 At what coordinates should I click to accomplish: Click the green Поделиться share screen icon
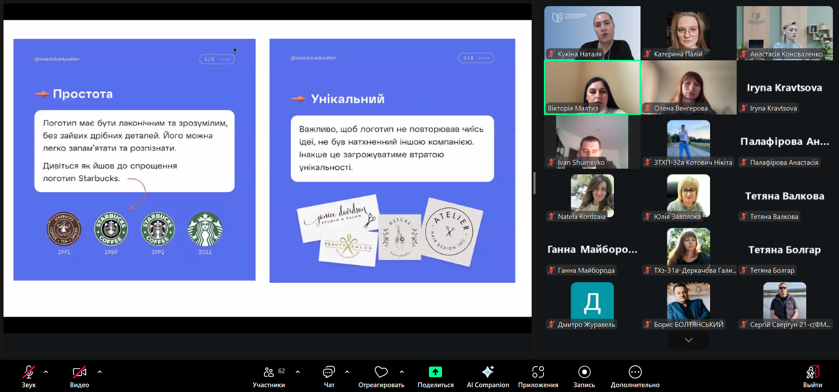[435, 372]
